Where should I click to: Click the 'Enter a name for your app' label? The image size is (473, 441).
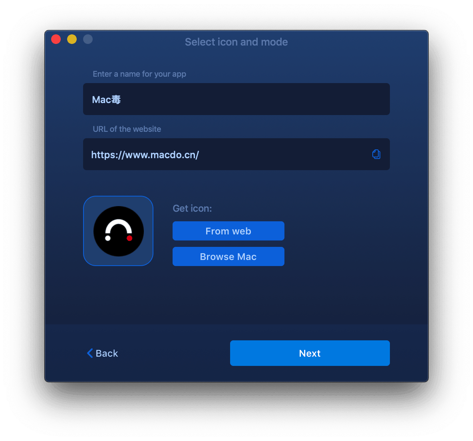[x=139, y=74]
